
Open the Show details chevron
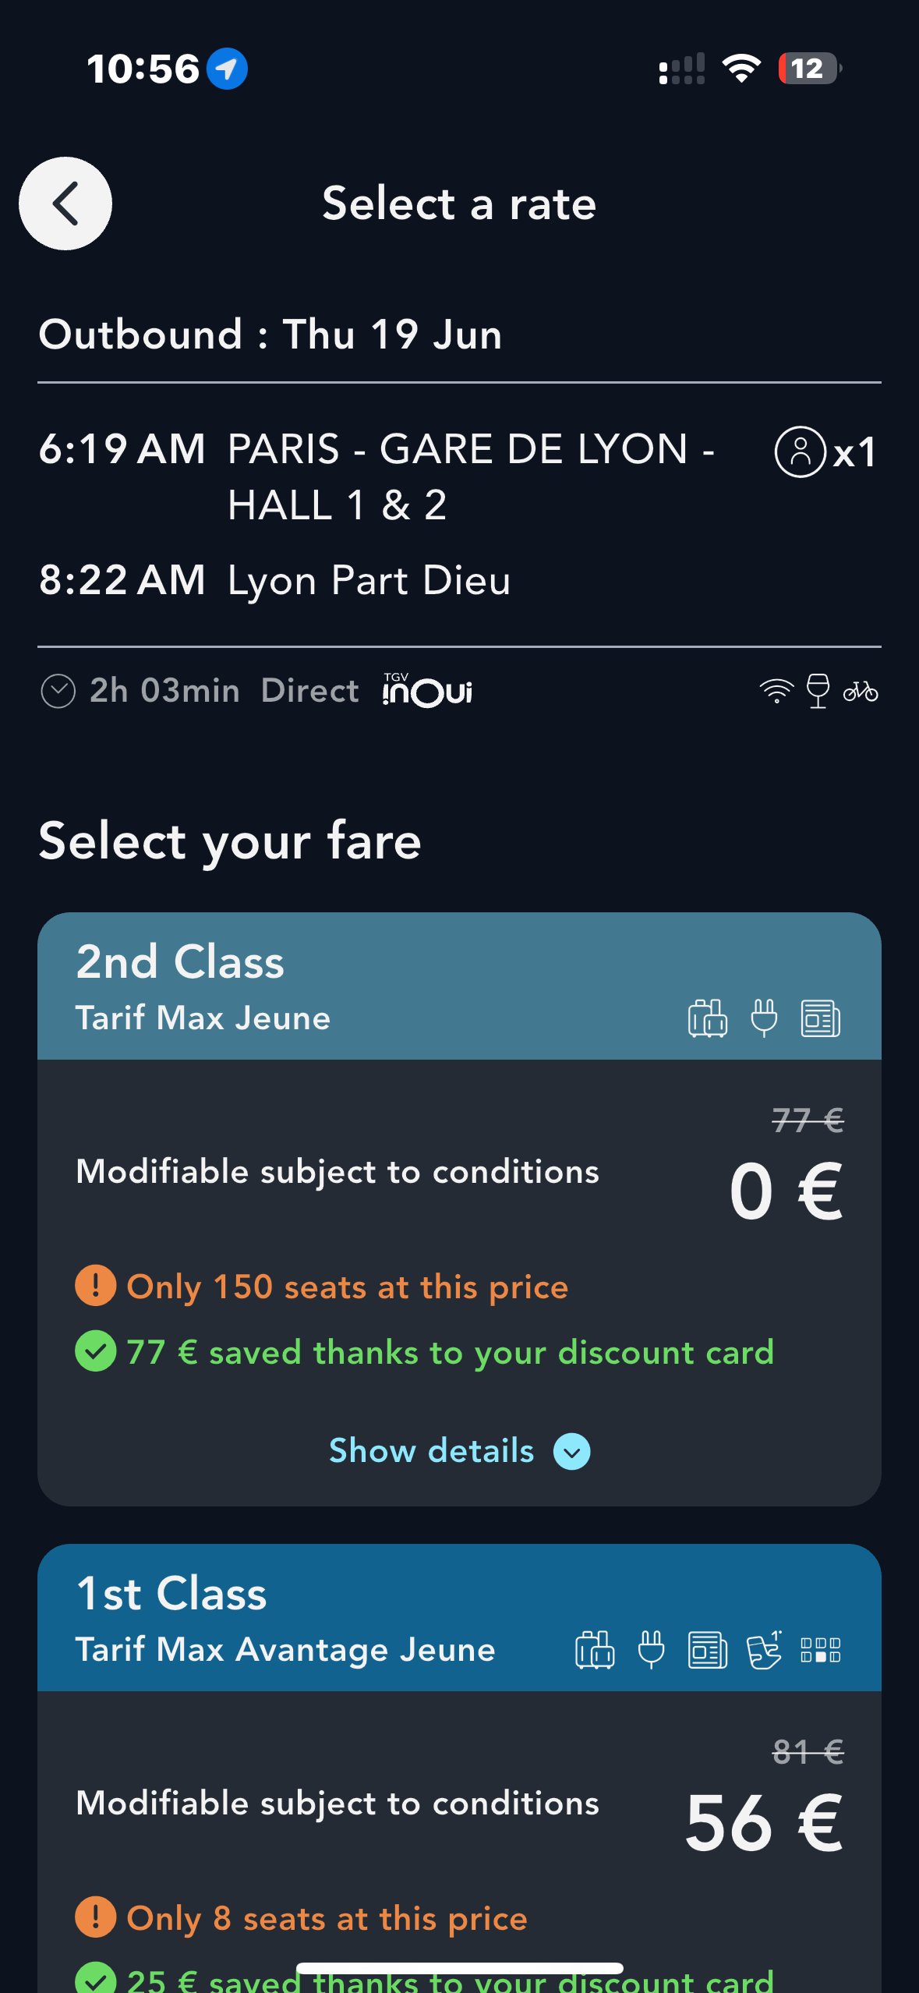(571, 1450)
